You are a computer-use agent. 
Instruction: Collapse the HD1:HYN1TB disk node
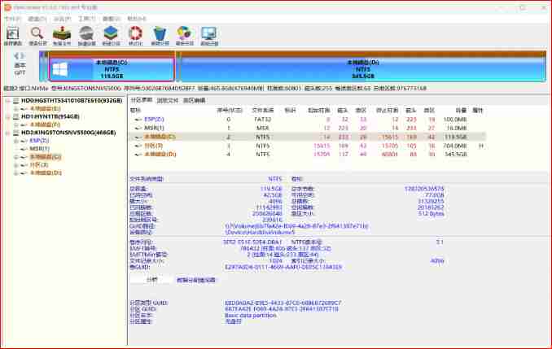(7, 116)
